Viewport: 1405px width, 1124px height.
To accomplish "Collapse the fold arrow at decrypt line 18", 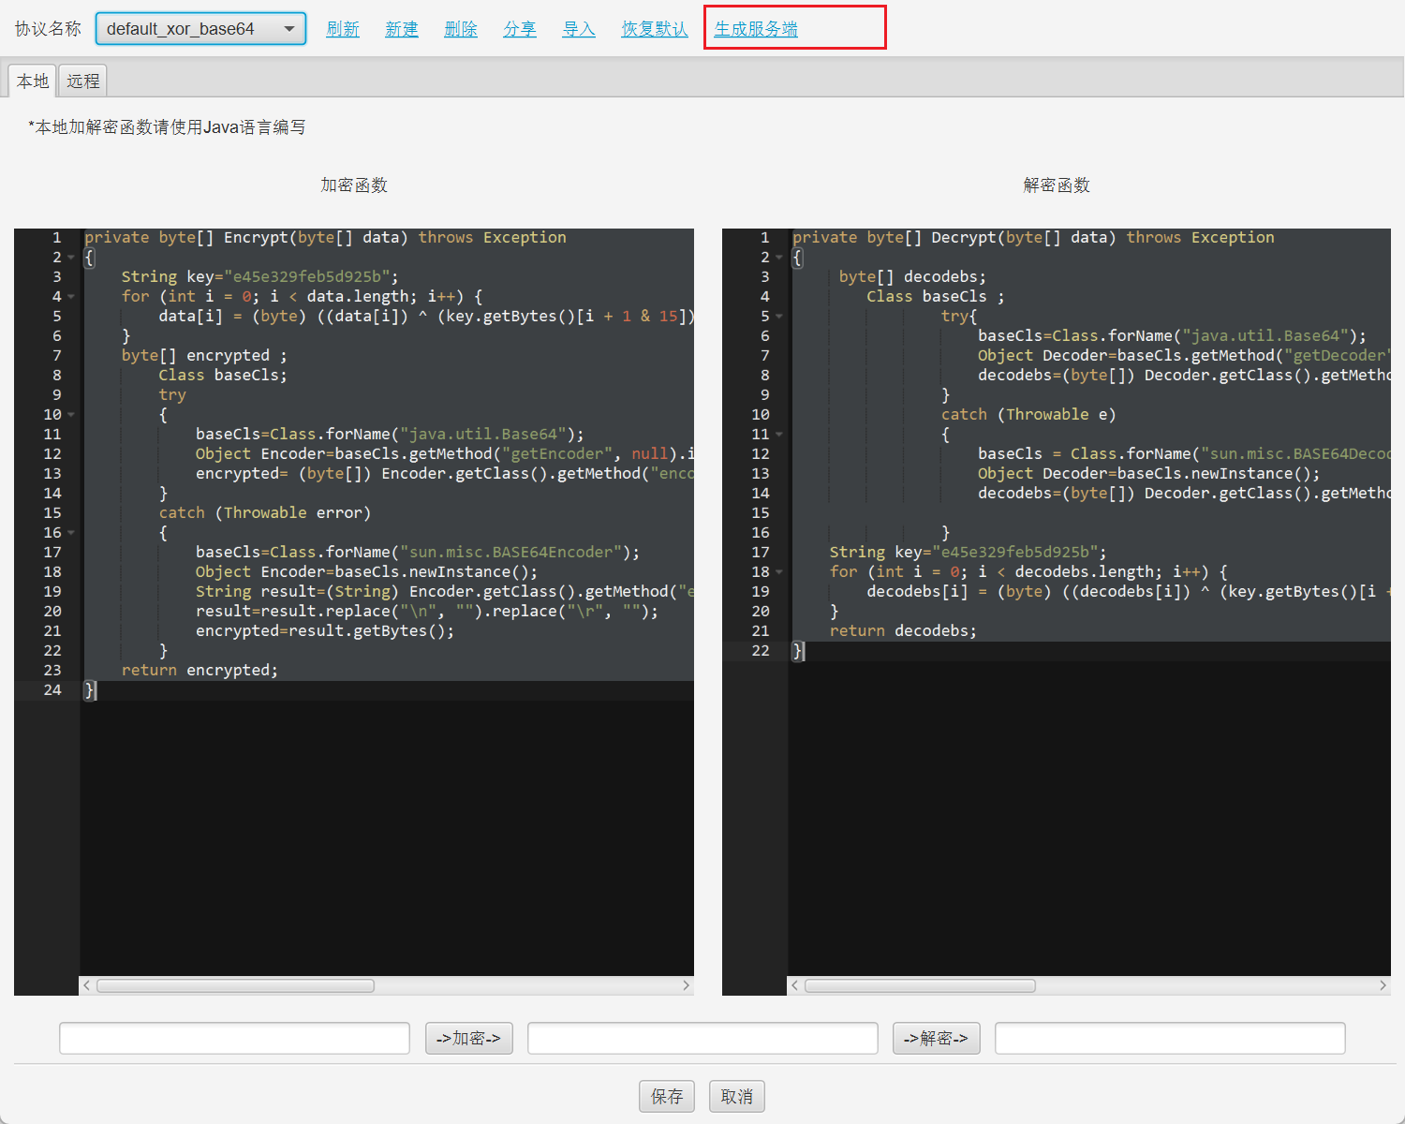I will pyautogui.click(x=779, y=572).
